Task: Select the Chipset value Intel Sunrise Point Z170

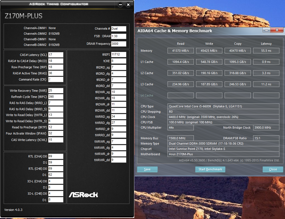Action: (223, 149)
